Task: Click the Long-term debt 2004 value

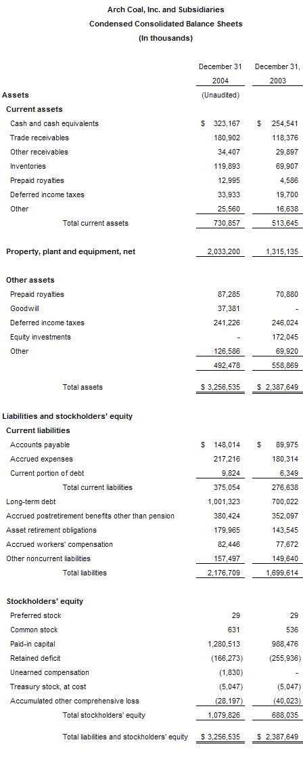Action: coord(225,502)
